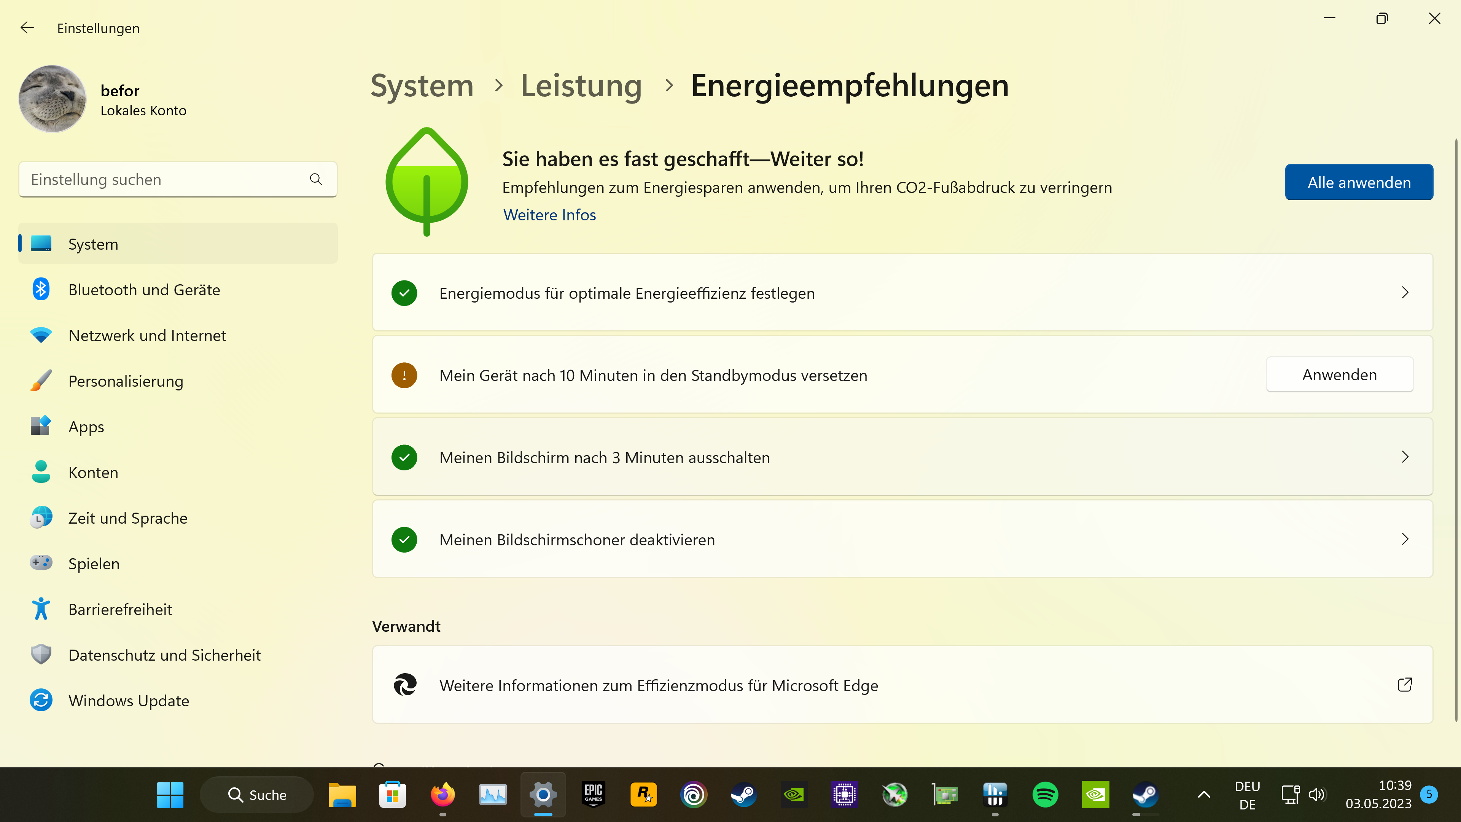Click the Alle anwenden button

click(1359, 182)
